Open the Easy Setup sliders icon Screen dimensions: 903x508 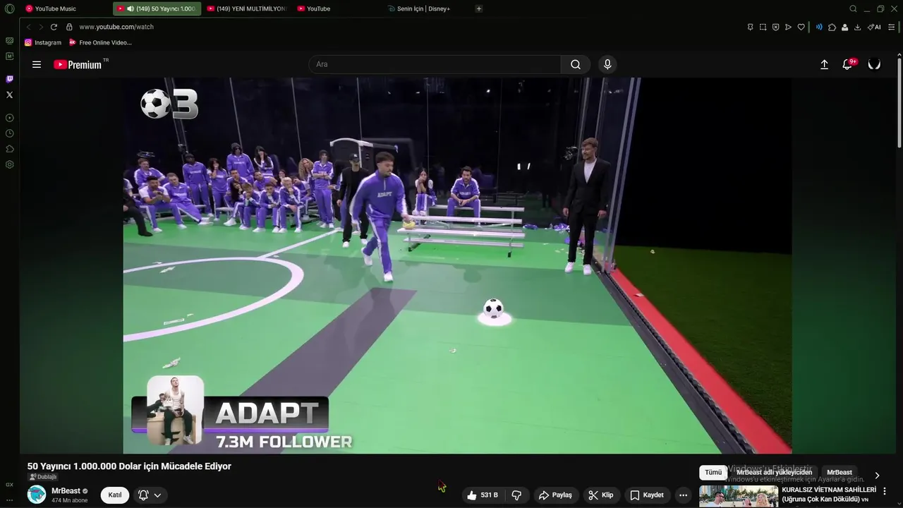(x=891, y=27)
